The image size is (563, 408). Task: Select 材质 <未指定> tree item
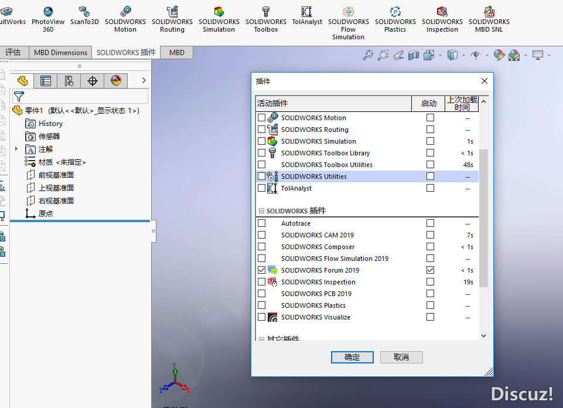tap(55, 162)
